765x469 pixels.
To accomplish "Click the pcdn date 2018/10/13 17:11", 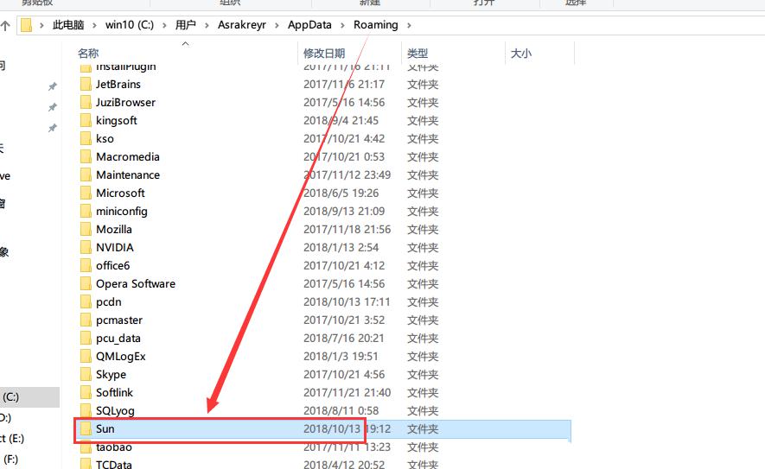I will (347, 301).
